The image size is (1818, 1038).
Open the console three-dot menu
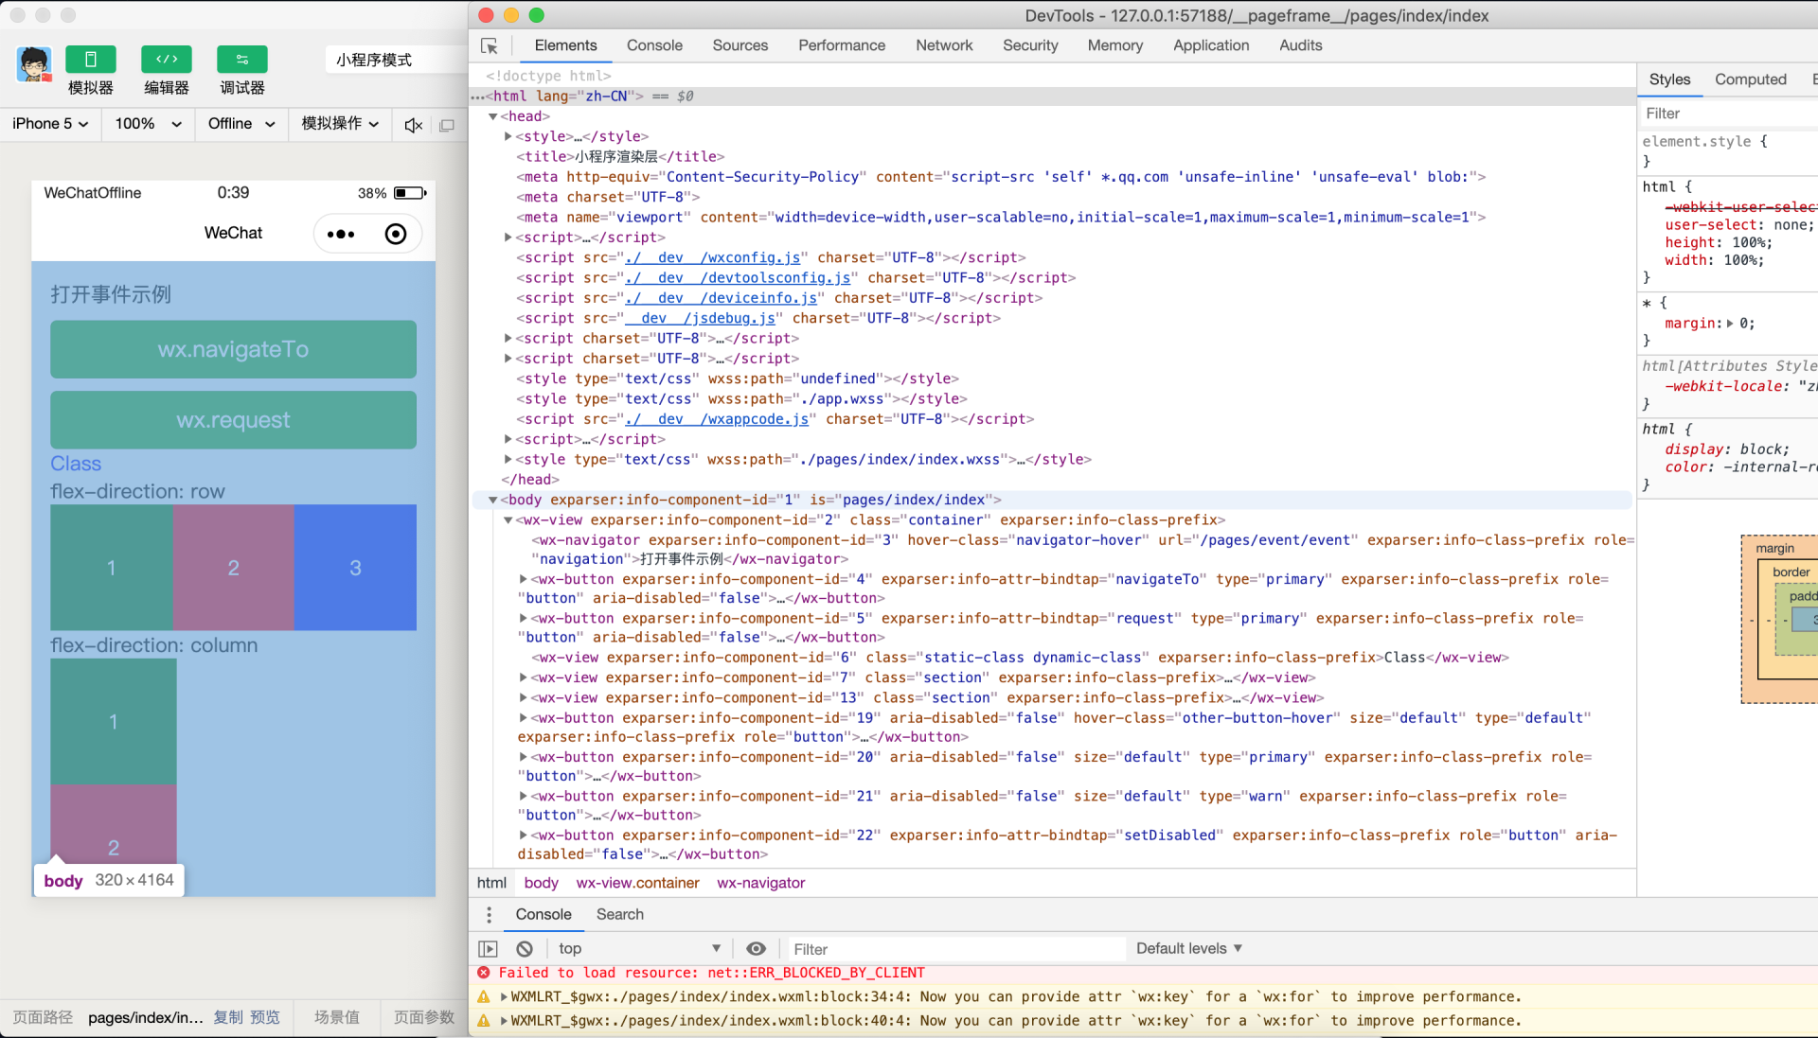click(x=489, y=915)
